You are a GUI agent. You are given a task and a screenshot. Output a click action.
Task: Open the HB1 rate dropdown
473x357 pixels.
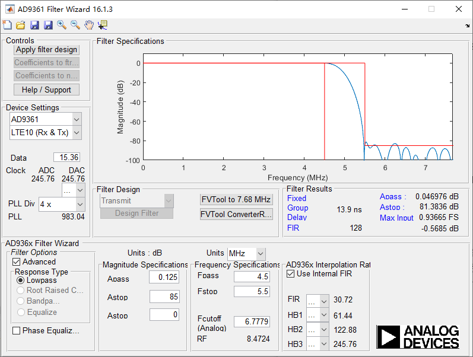(x=318, y=315)
